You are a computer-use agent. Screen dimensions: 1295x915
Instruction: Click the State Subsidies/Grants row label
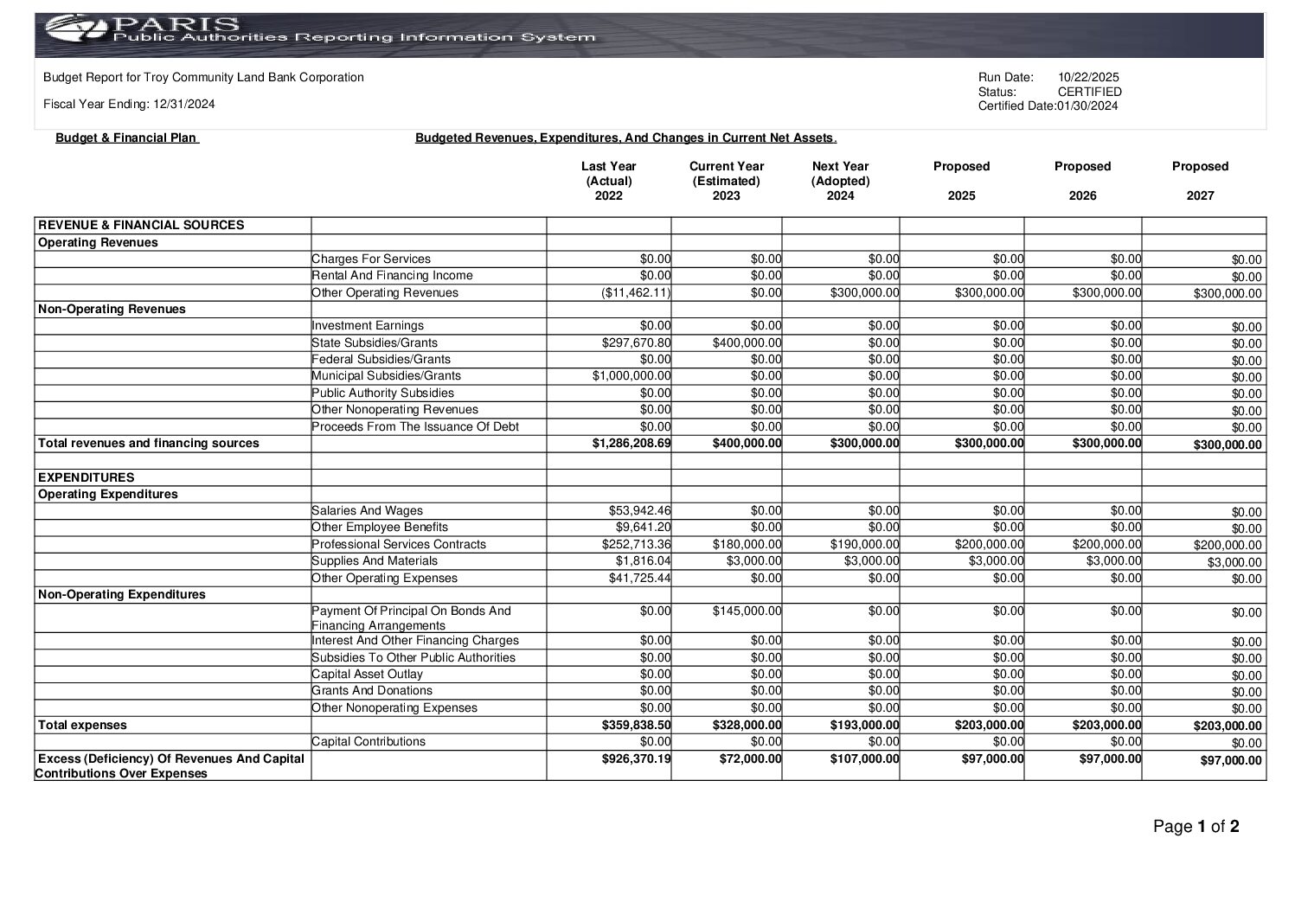[375, 342]
